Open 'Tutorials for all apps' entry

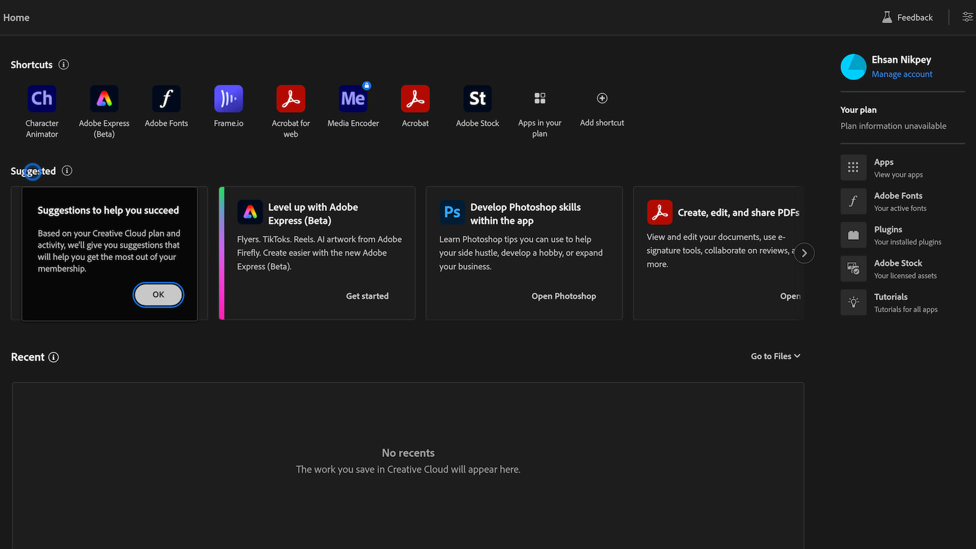903,303
